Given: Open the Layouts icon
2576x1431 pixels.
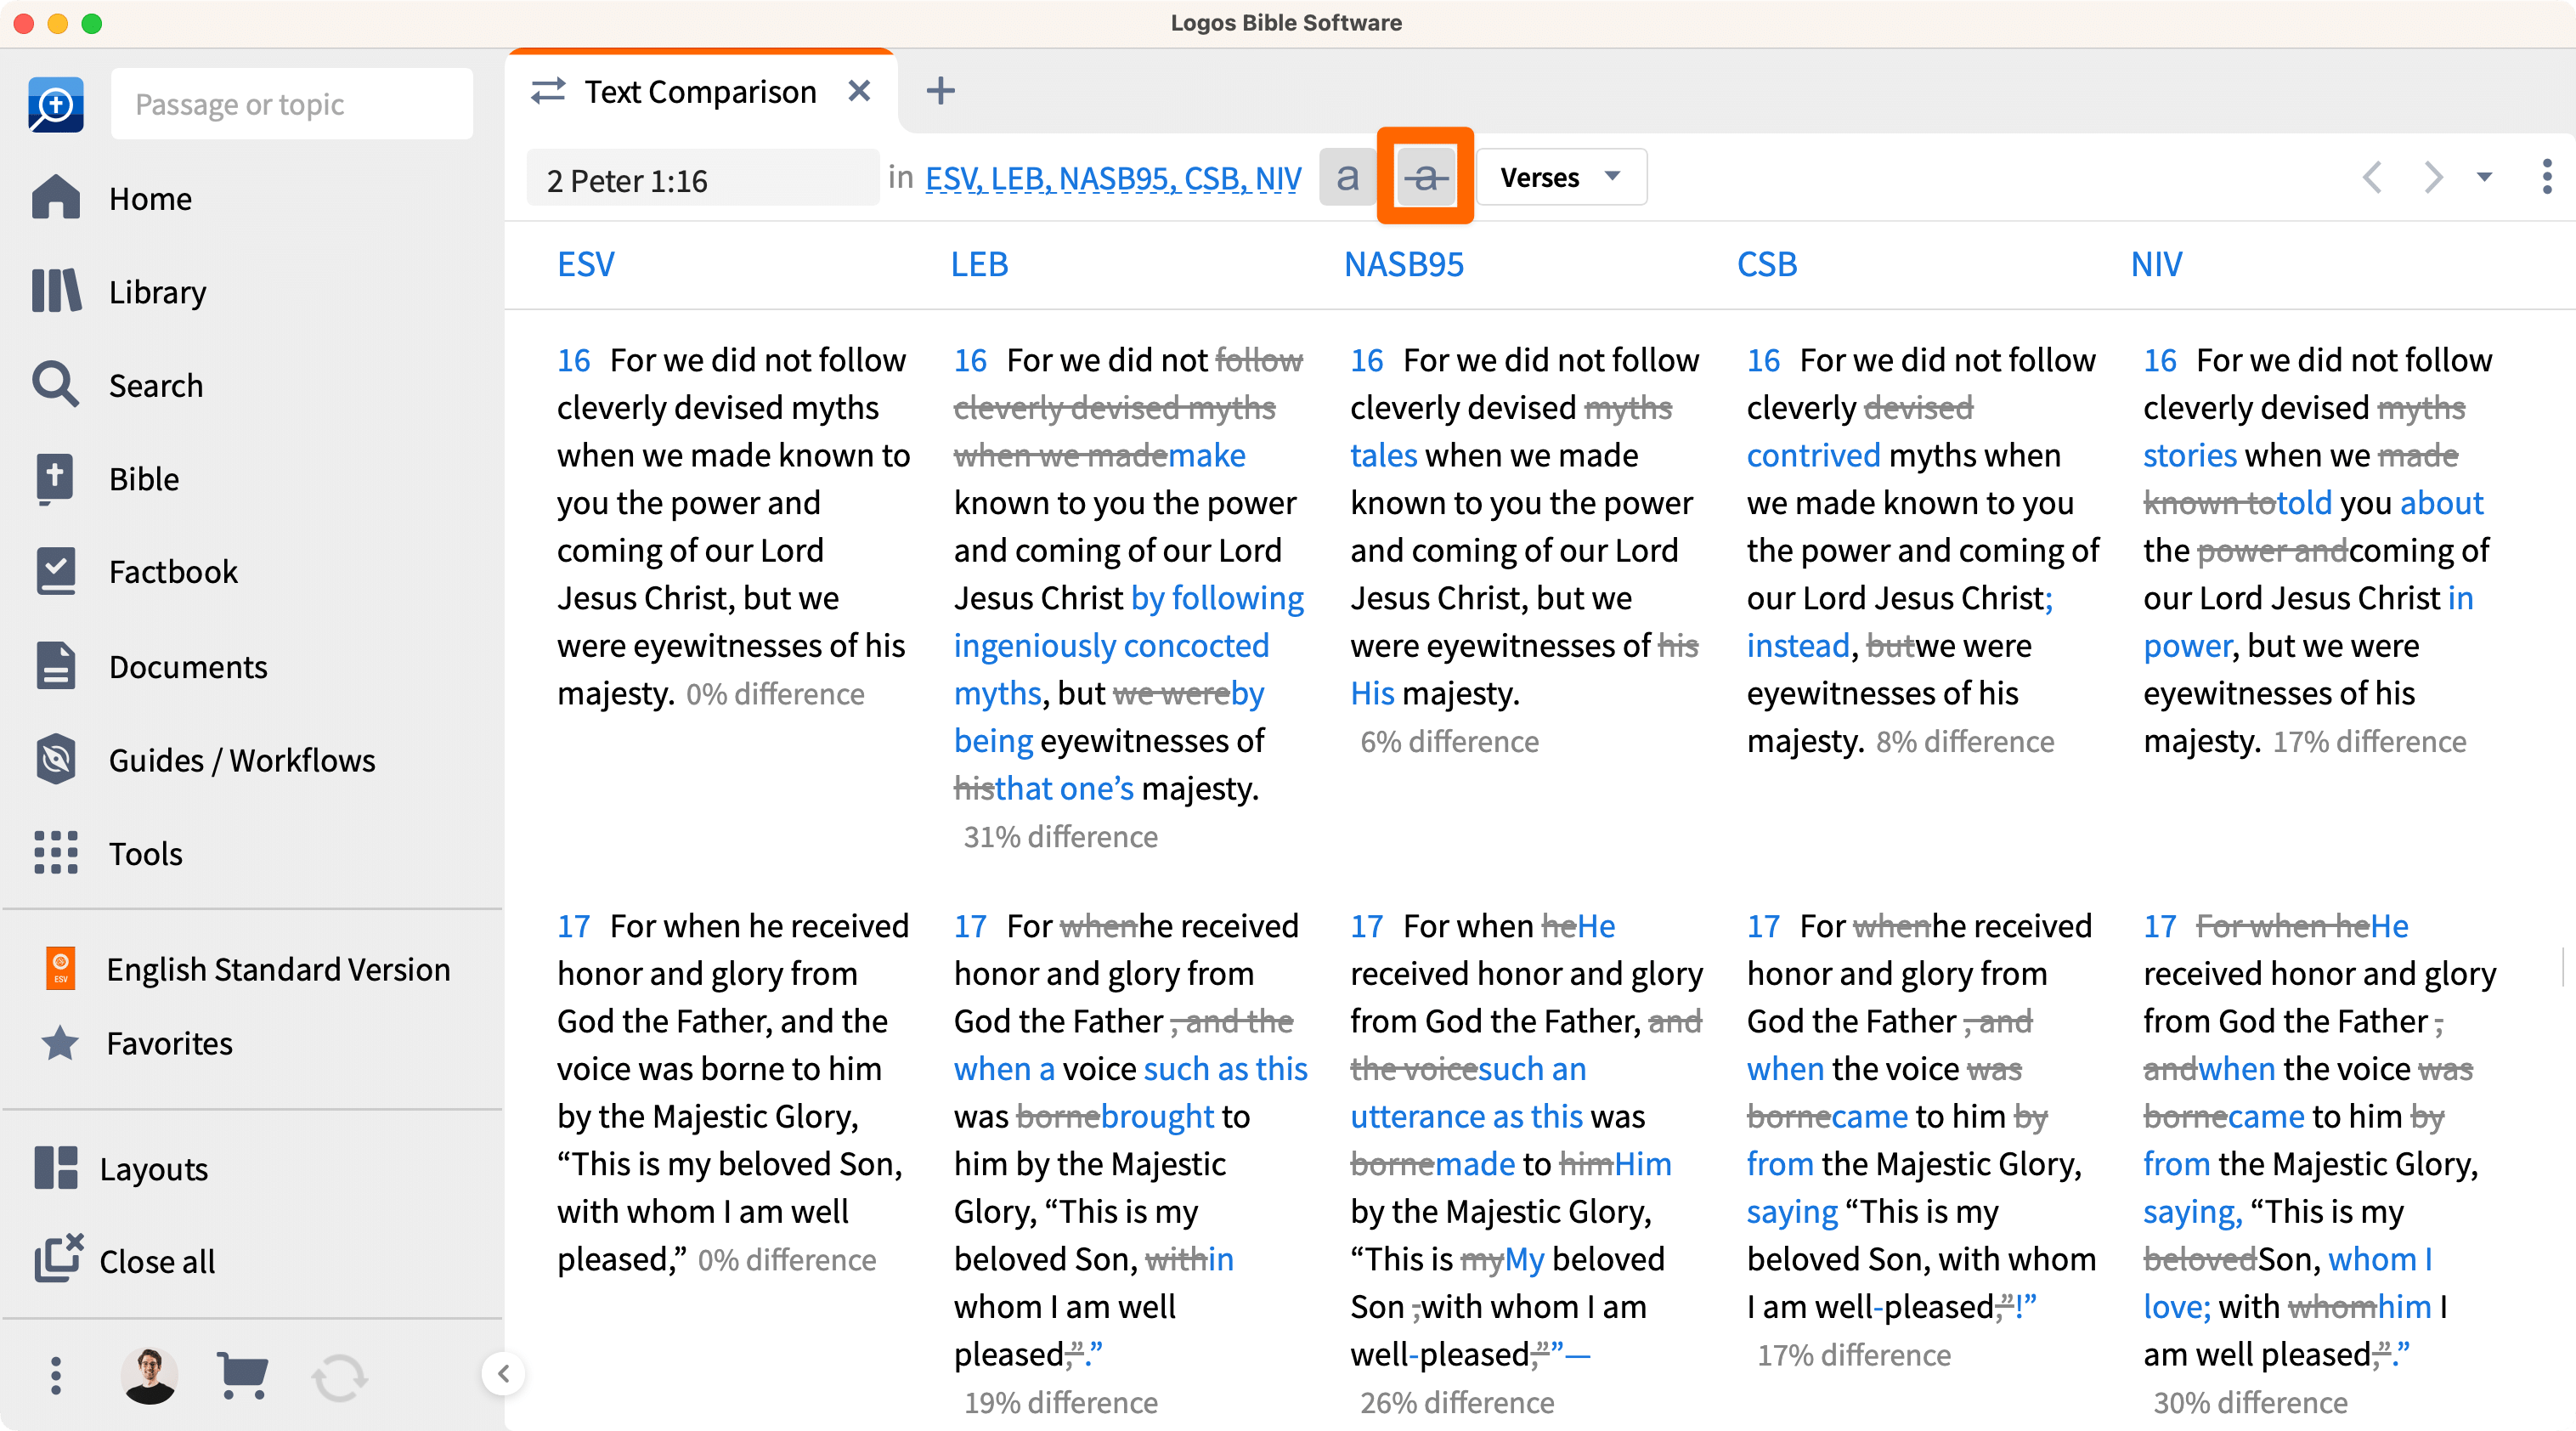Looking at the screenshot, I should 56,1168.
